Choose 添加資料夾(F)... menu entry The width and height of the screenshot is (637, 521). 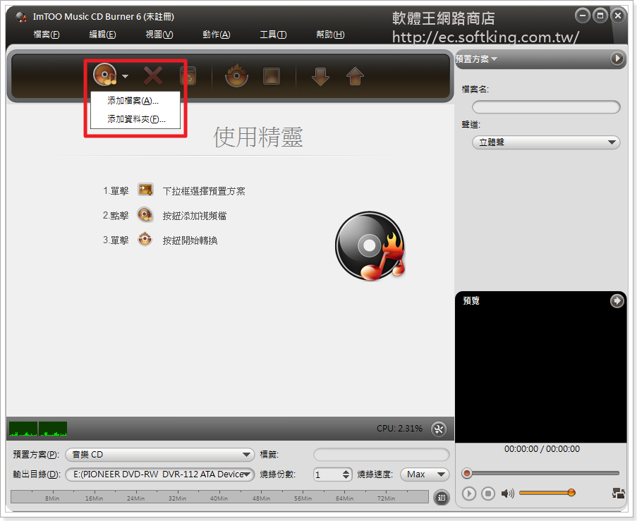pos(136,119)
